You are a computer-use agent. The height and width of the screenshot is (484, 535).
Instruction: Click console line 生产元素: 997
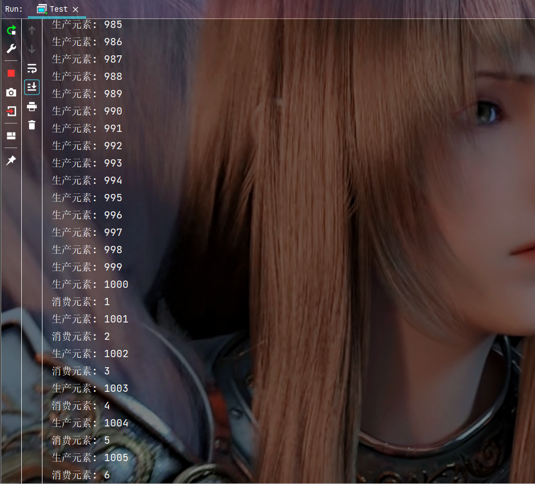87,232
